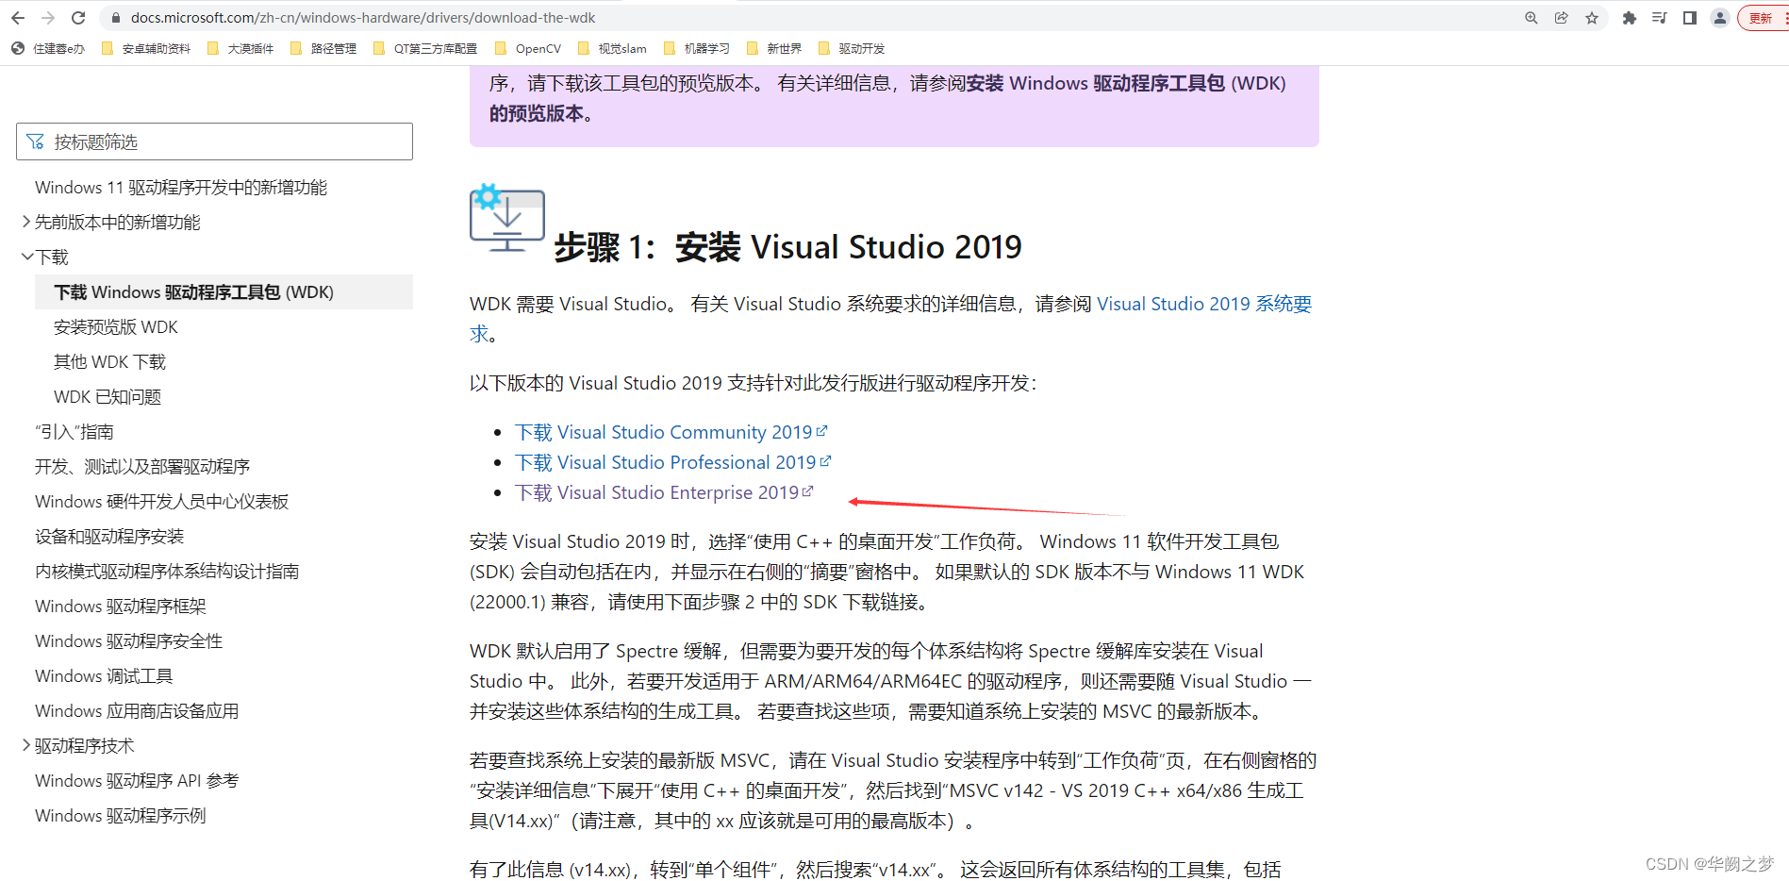Click the red 更新 update button

[x=1763, y=18]
